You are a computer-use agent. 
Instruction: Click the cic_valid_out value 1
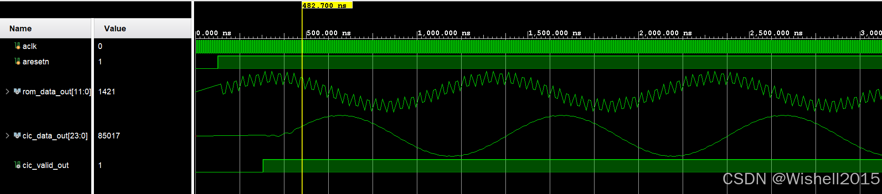click(x=100, y=165)
